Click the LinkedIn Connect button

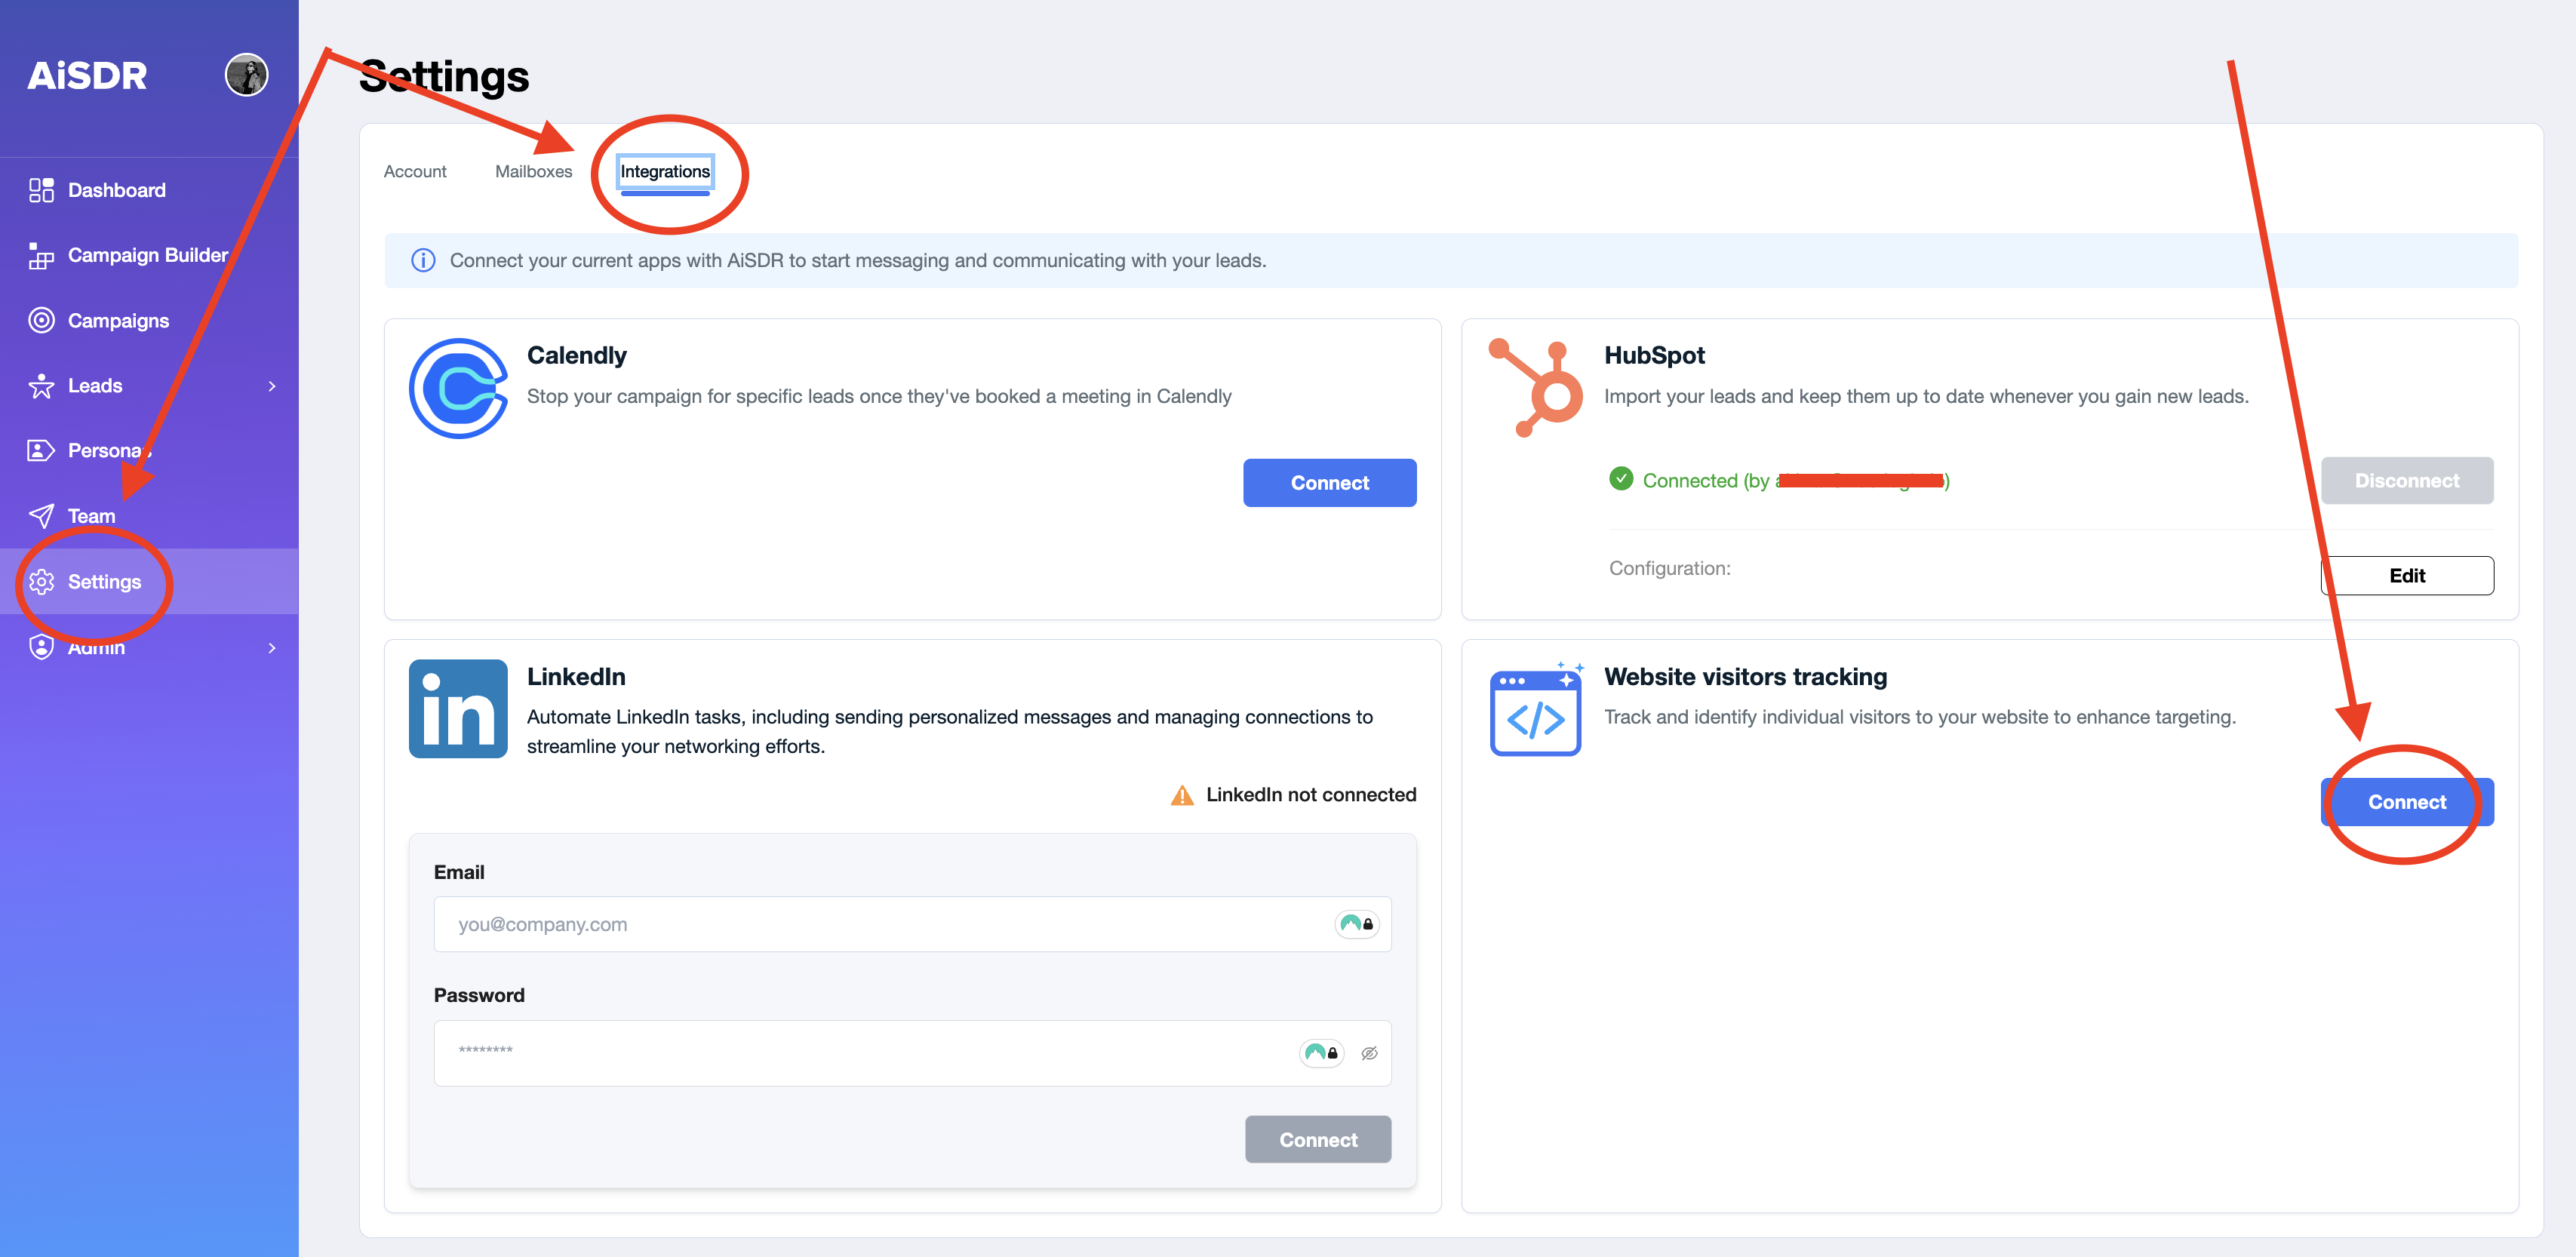pos(1318,1140)
